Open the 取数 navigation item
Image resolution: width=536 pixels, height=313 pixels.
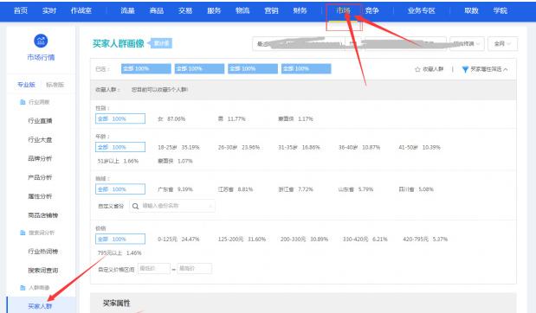tap(471, 10)
